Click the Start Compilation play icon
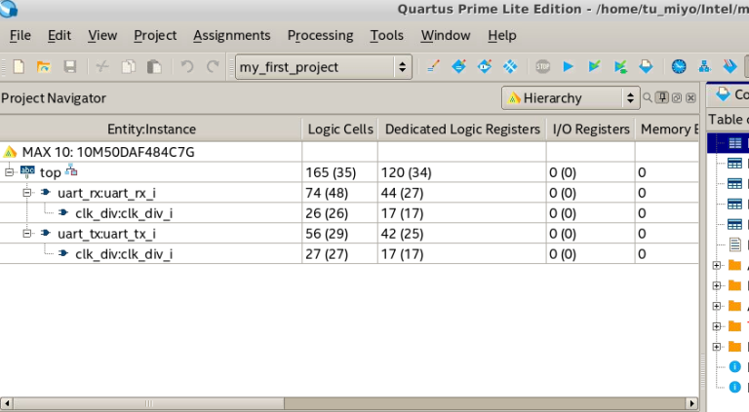The height and width of the screenshot is (412, 749). coord(569,67)
